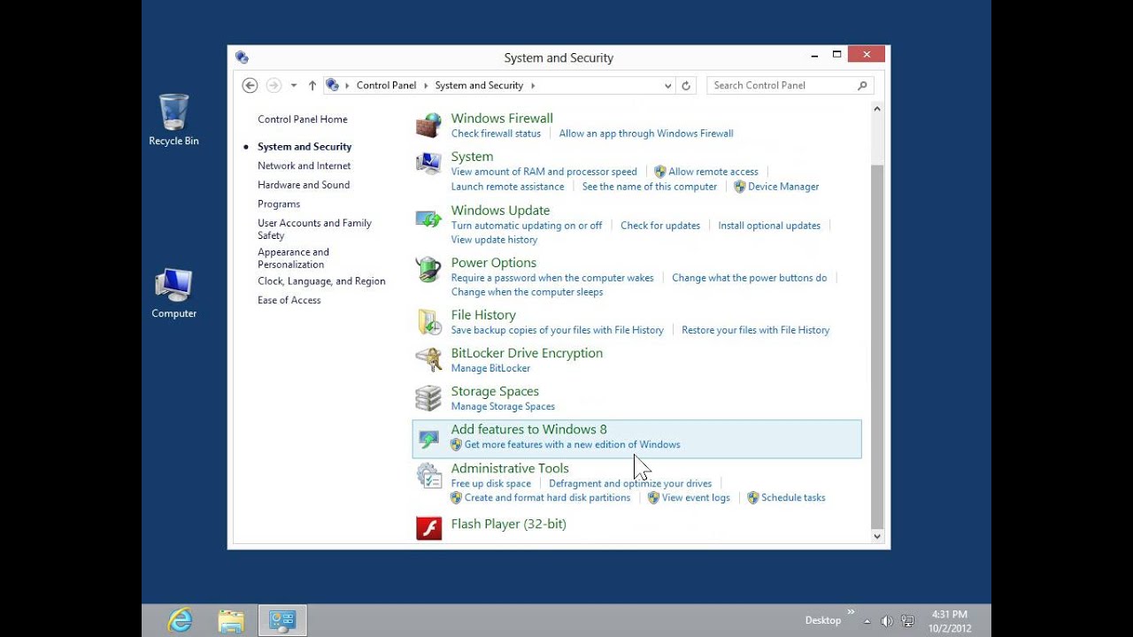The image size is (1133, 637).
Task: Expand the root breadcrumb arrow before Control Panel
Action: click(347, 86)
